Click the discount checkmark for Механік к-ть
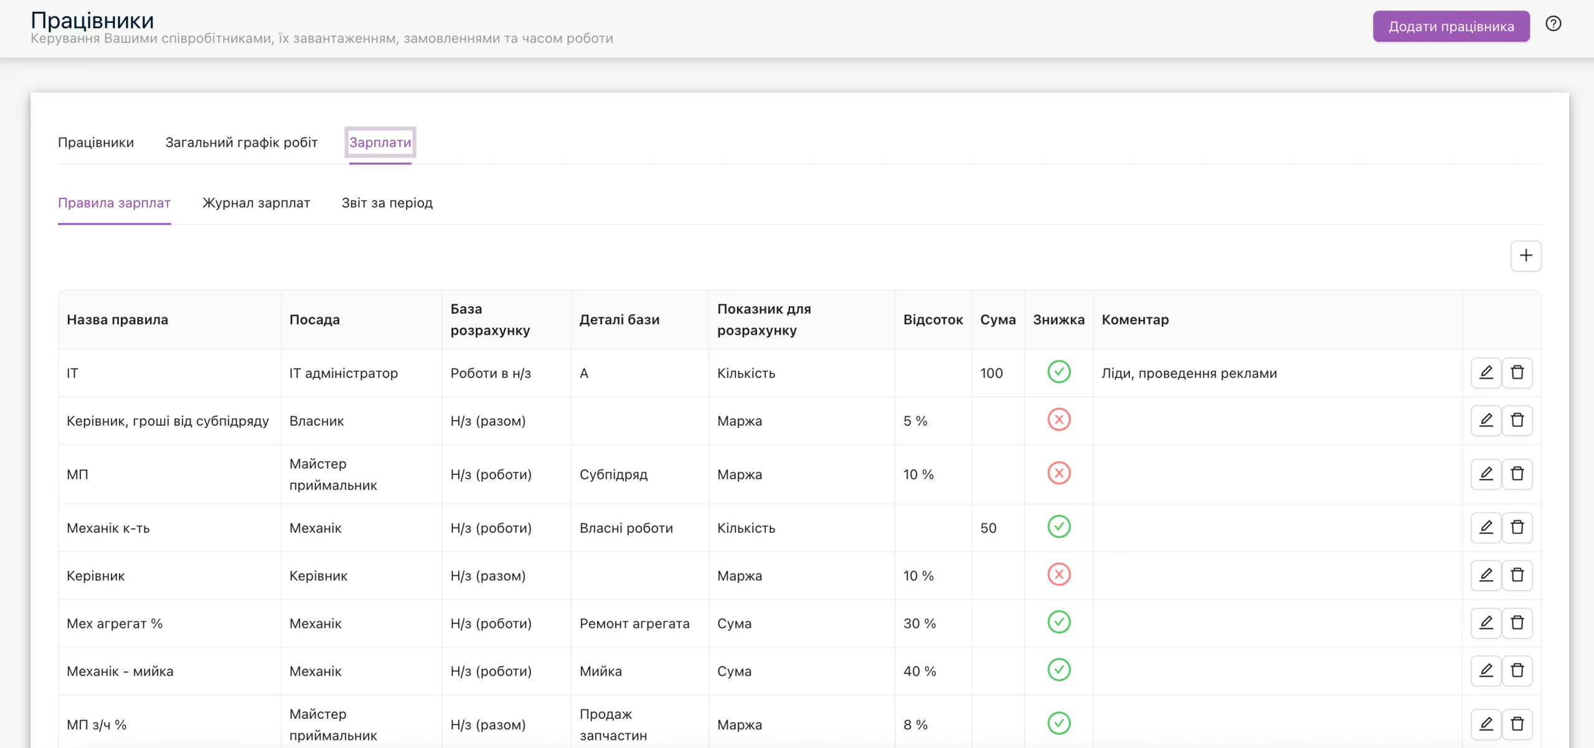1594x748 pixels. point(1059,527)
